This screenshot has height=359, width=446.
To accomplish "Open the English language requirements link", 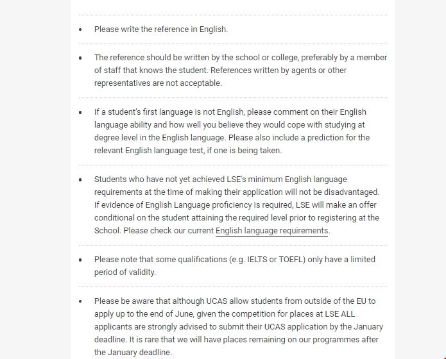I will (x=271, y=231).
